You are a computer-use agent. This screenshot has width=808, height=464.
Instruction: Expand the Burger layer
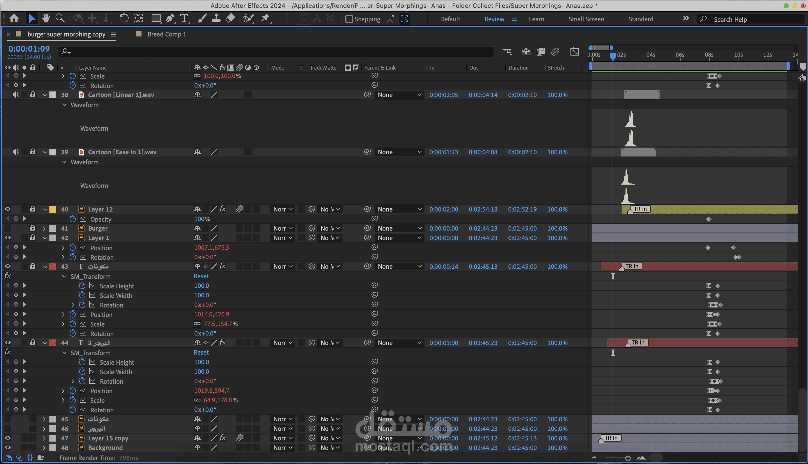pos(44,229)
